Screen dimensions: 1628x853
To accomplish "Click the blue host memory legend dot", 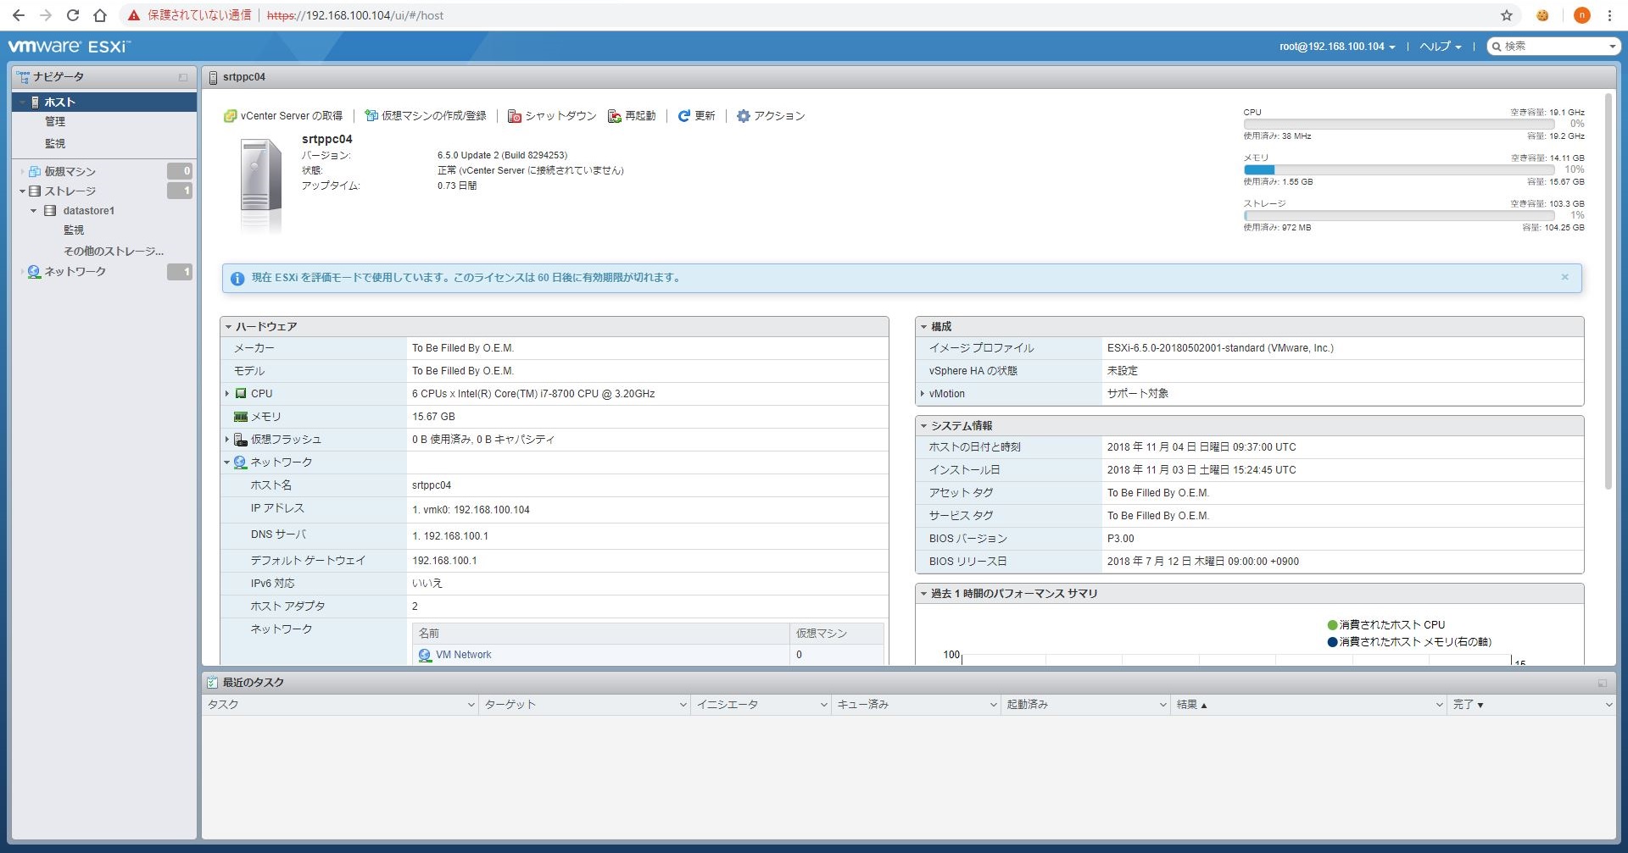I will pyautogui.click(x=1332, y=642).
